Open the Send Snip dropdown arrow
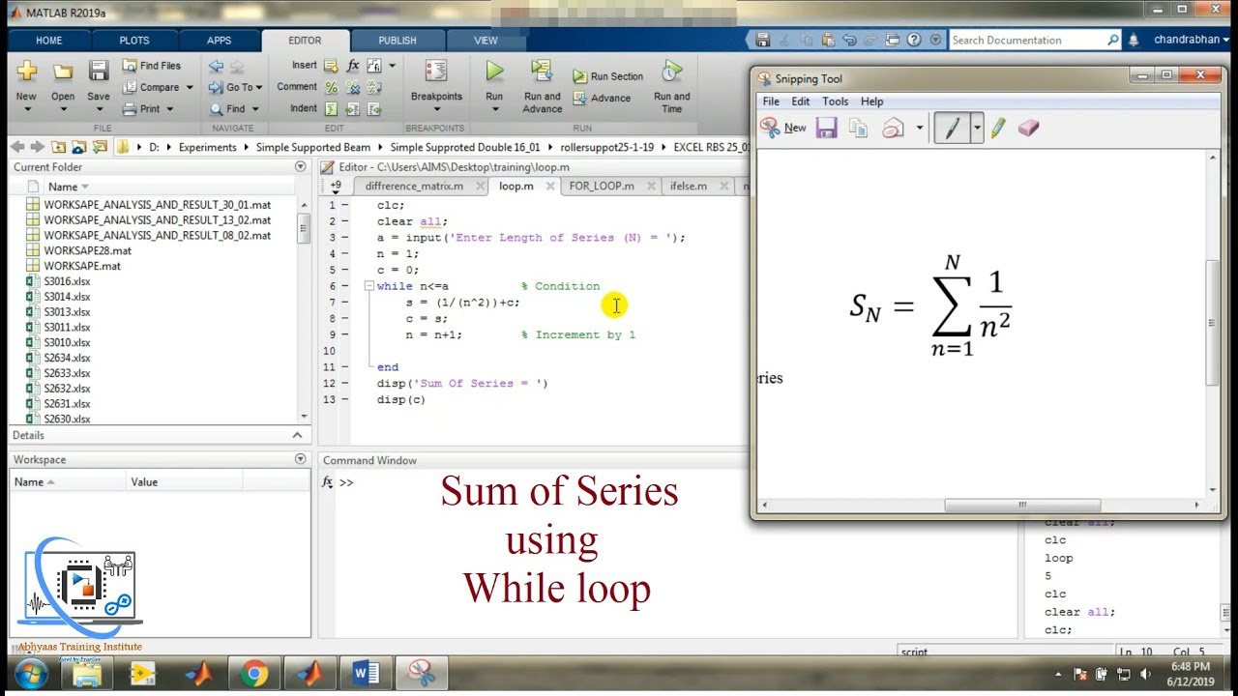Viewport: 1238px width, 696px height. (x=919, y=128)
